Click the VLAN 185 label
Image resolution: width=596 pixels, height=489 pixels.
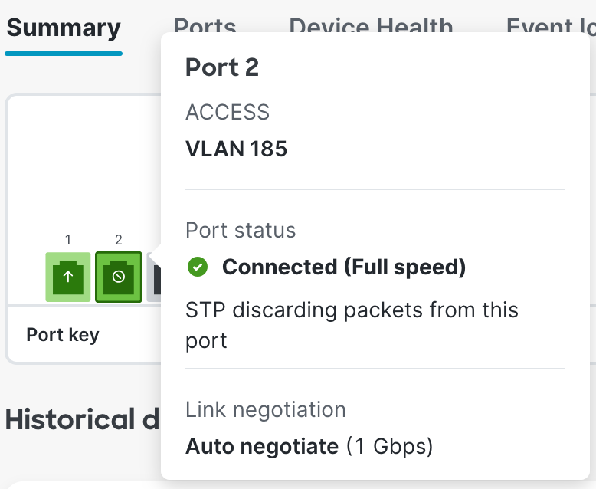pyautogui.click(x=236, y=149)
